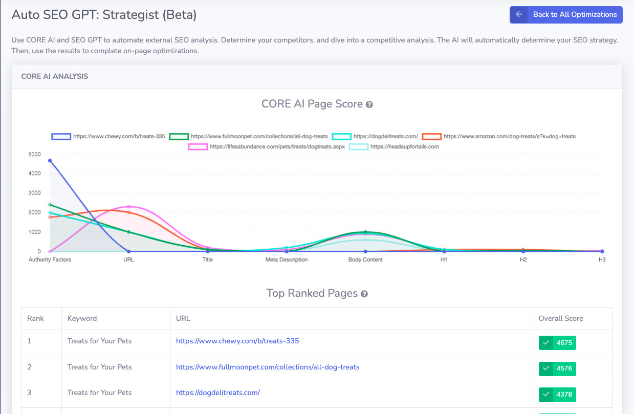Toggle headsupfortails.com legend color swatch
The image size is (634, 414).
pos(358,147)
